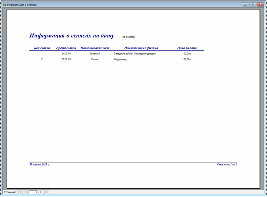Click time 21:00:00 in Зеленый row
This screenshot has height=197, width=267.
tap(66, 54)
